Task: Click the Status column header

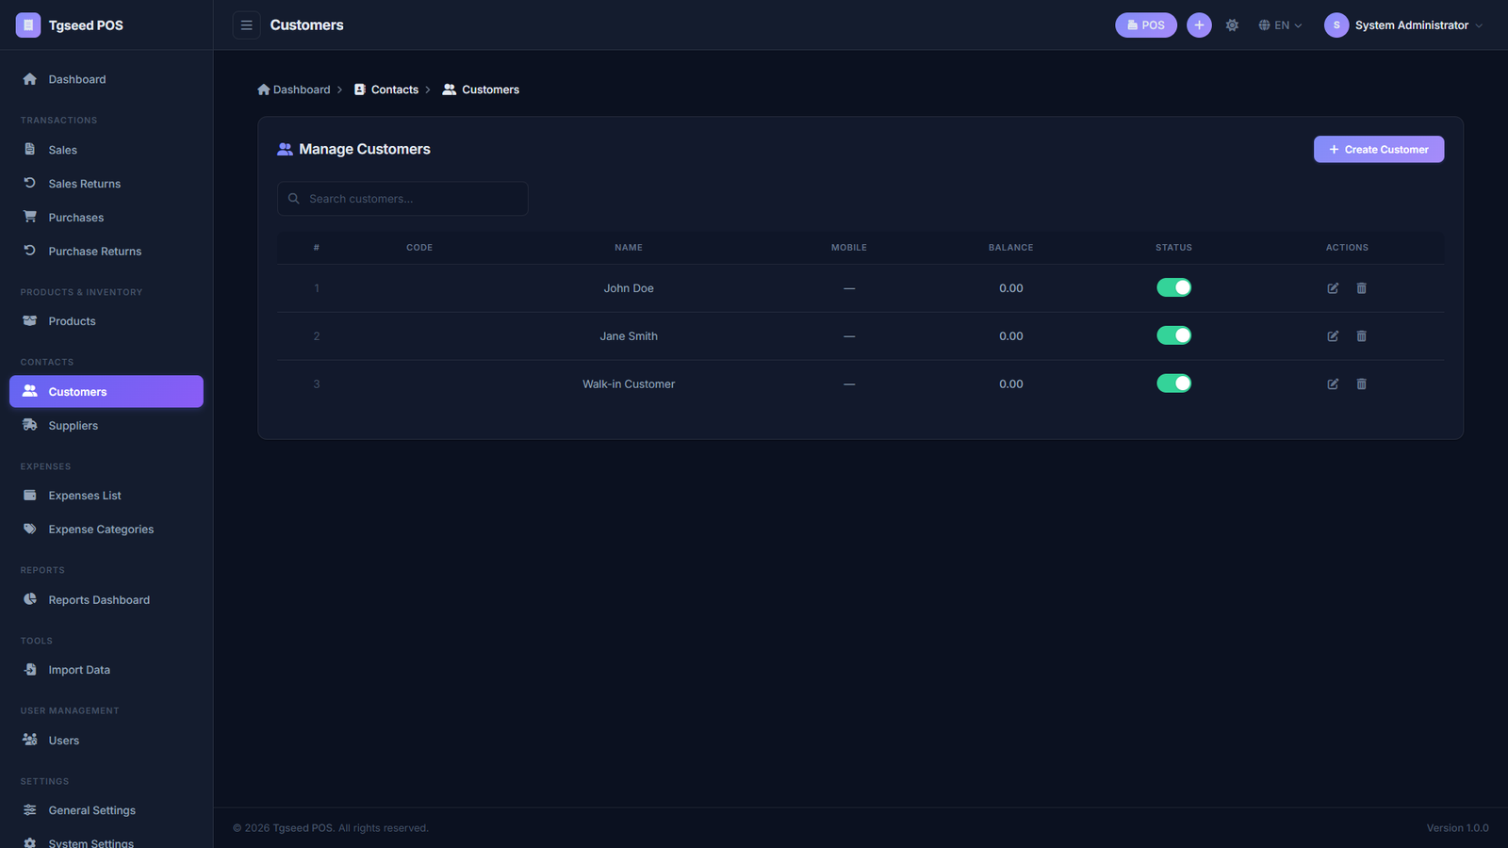Action: 1174,248
